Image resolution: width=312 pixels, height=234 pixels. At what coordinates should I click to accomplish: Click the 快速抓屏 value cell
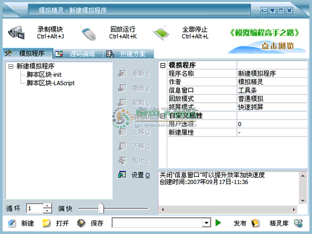[x=272, y=107]
